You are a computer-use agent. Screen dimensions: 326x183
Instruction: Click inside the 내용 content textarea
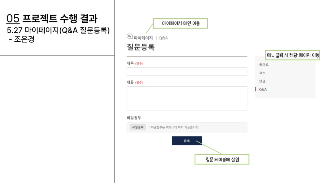[187, 98]
